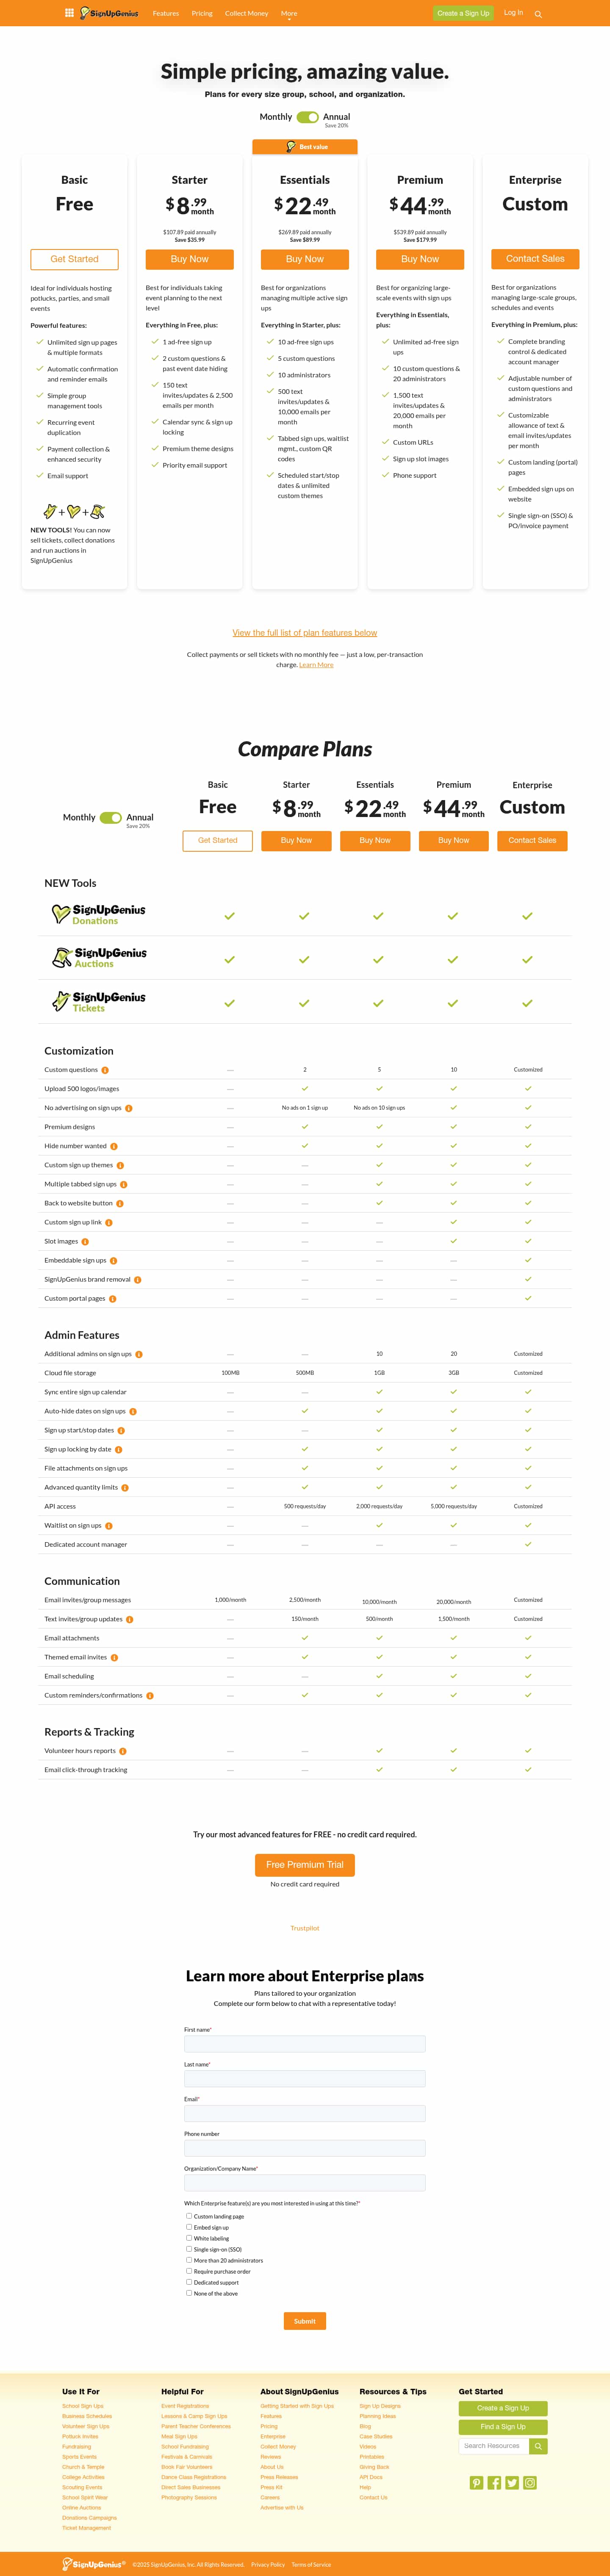Click the Email input field
The width and height of the screenshot is (610, 2576).
(305, 2113)
